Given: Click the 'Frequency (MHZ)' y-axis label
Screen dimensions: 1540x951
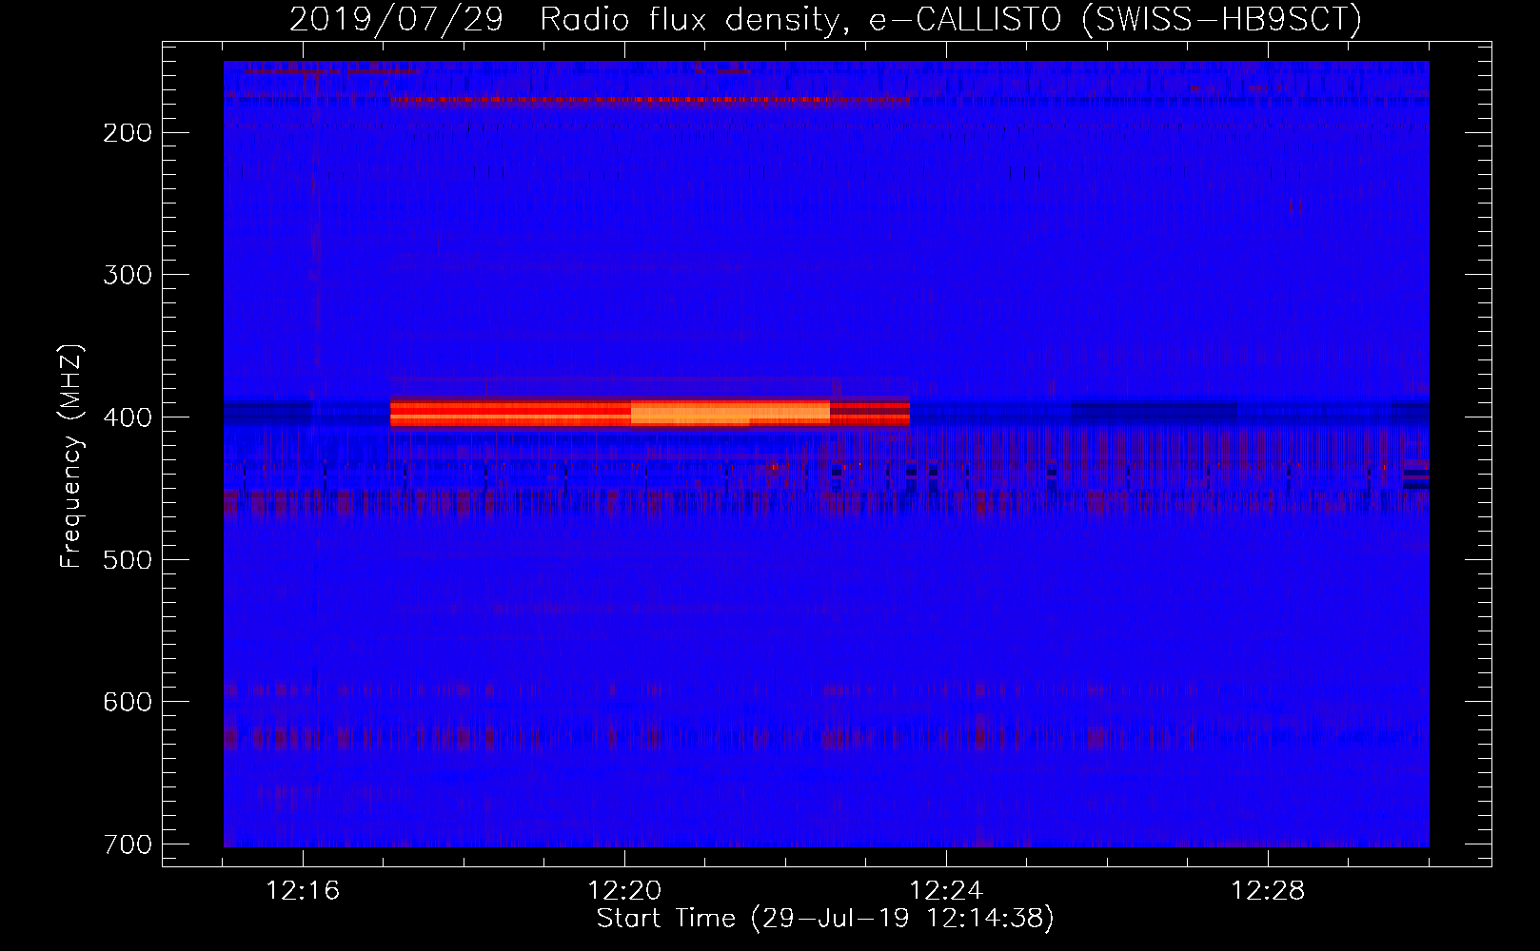Looking at the screenshot, I should pos(71,456).
